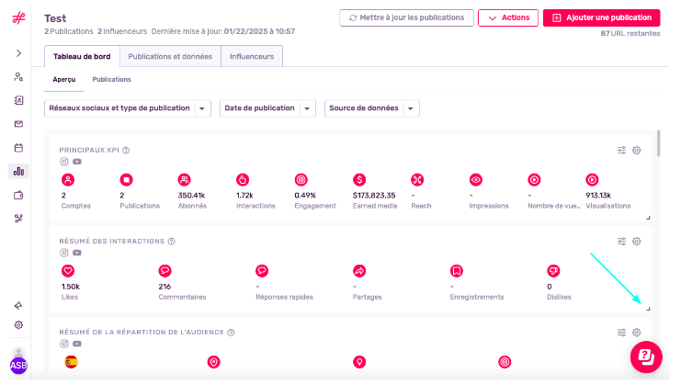Image resolution: width=681 pixels, height=385 pixels.
Task: Click the Dislikes thumbs-down icon
Action: [x=553, y=271]
